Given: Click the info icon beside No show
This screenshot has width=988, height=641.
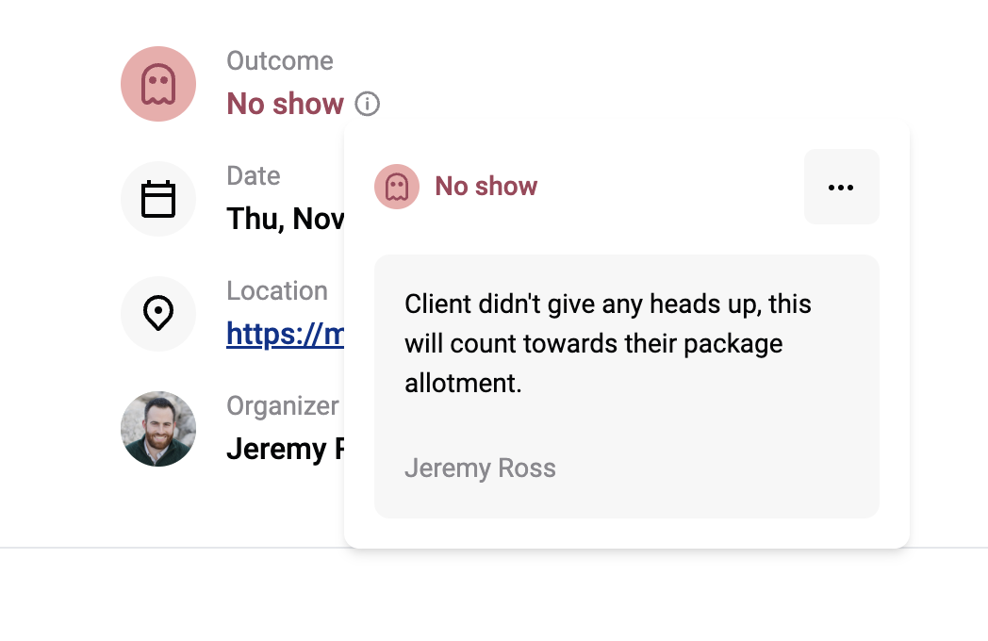Looking at the screenshot, I should (x=368, y=104).
